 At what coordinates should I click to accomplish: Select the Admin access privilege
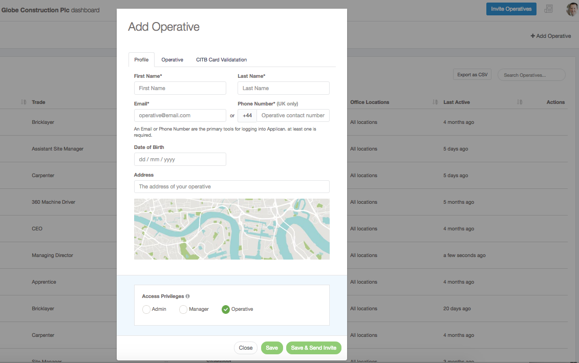(x=146, y=309)
